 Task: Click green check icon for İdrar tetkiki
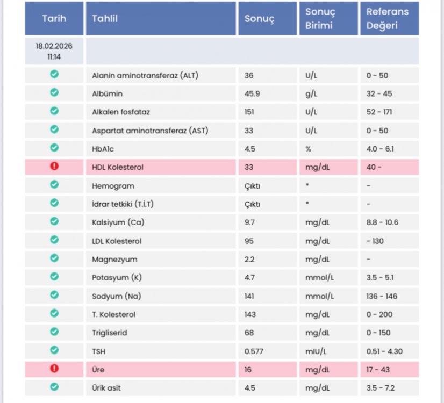click(54, 203)
